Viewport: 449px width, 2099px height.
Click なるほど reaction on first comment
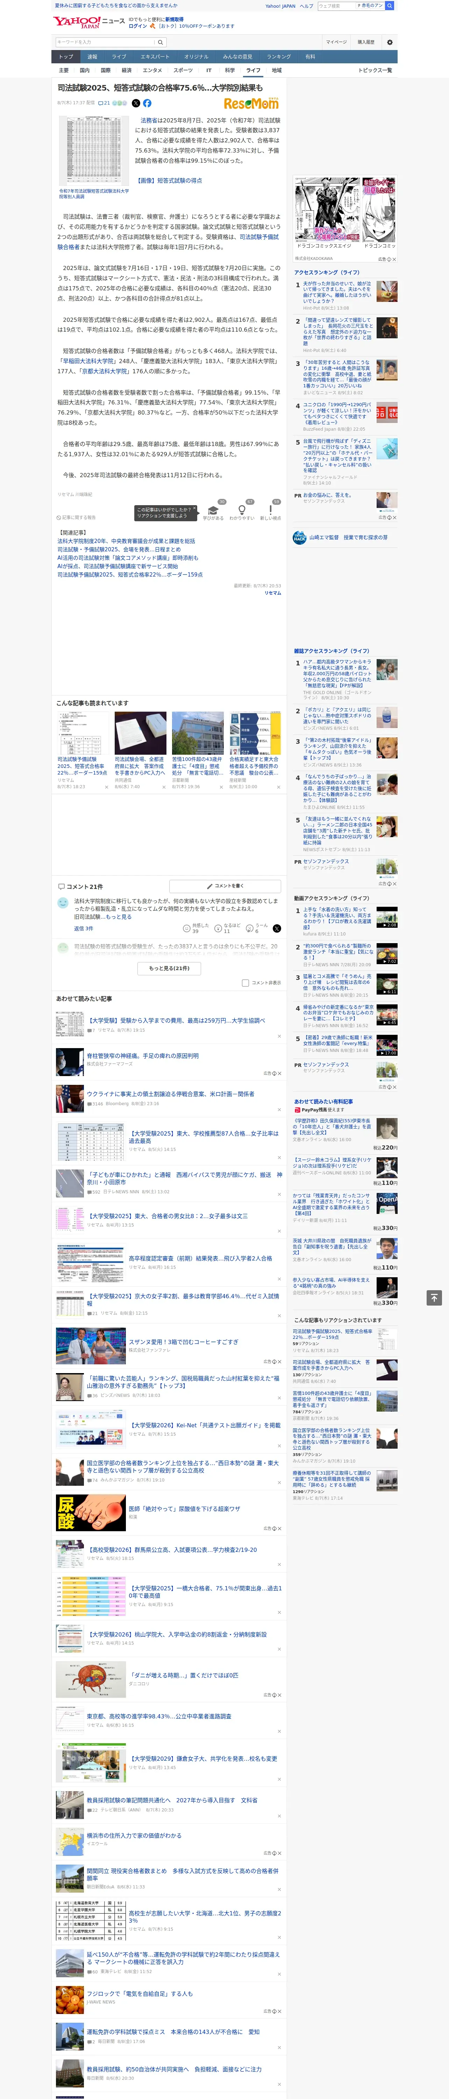[228, 928]
